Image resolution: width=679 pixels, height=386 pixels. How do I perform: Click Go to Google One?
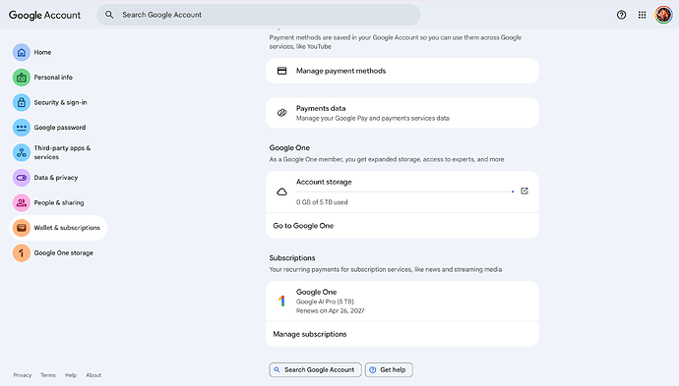tap(402, 226)
